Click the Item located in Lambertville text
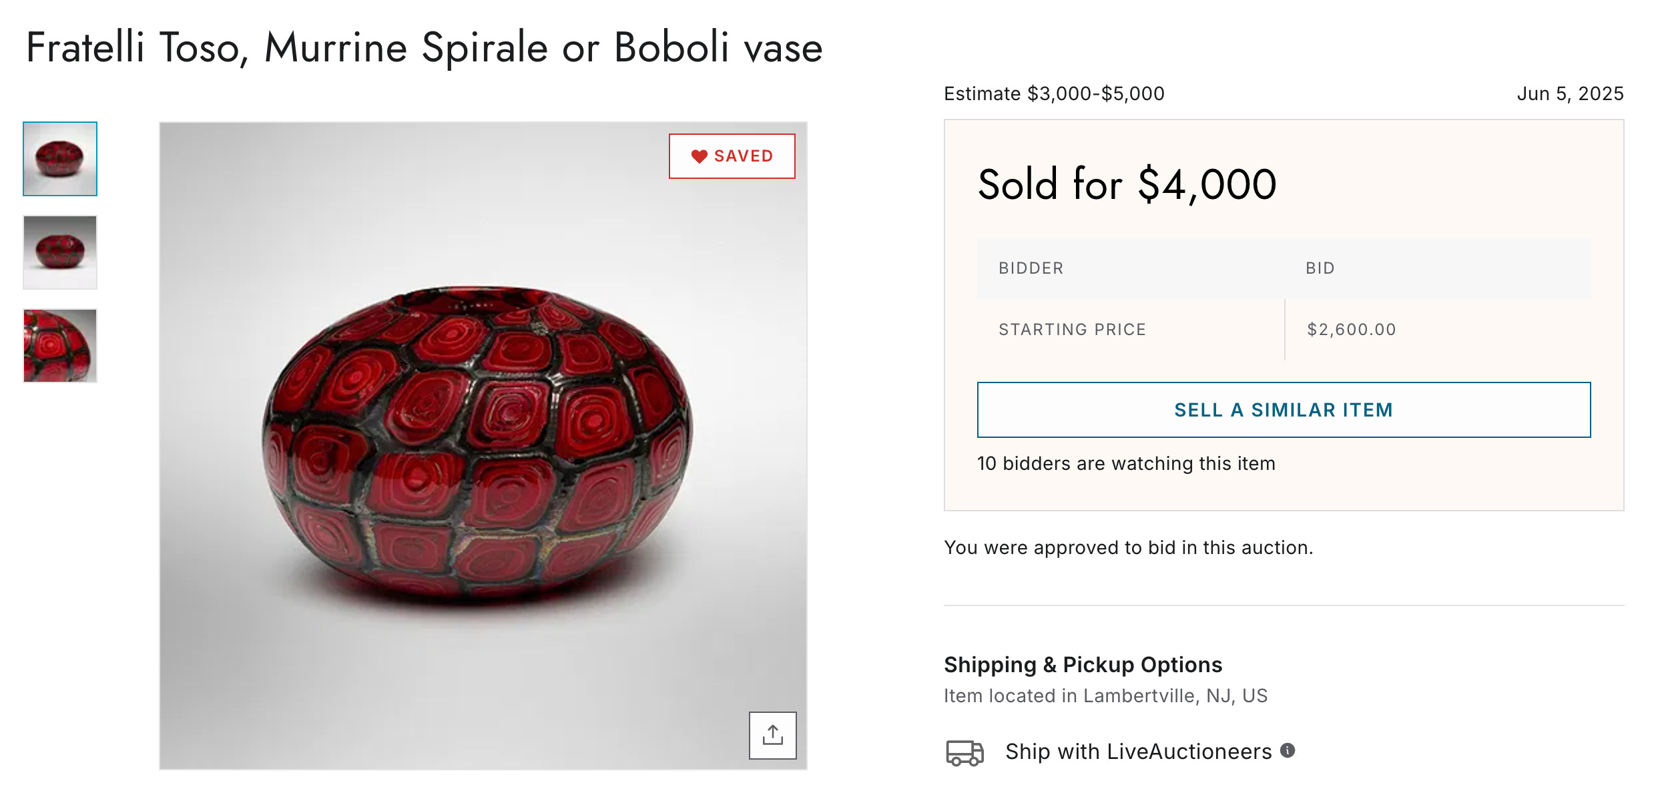 (x=1105, y=696)
